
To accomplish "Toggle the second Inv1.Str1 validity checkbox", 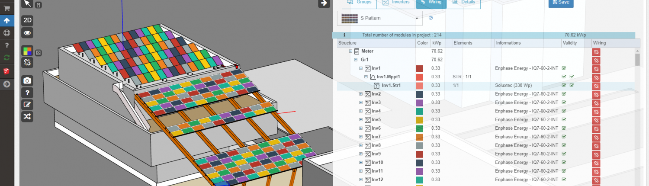I will [572, 85].
